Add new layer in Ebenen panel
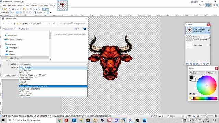 pyautogui.click(x=188, y=64)
